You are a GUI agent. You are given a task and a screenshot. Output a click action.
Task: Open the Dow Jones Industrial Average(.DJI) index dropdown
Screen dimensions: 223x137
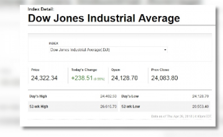pyautogui.click(x=108, y=50)
